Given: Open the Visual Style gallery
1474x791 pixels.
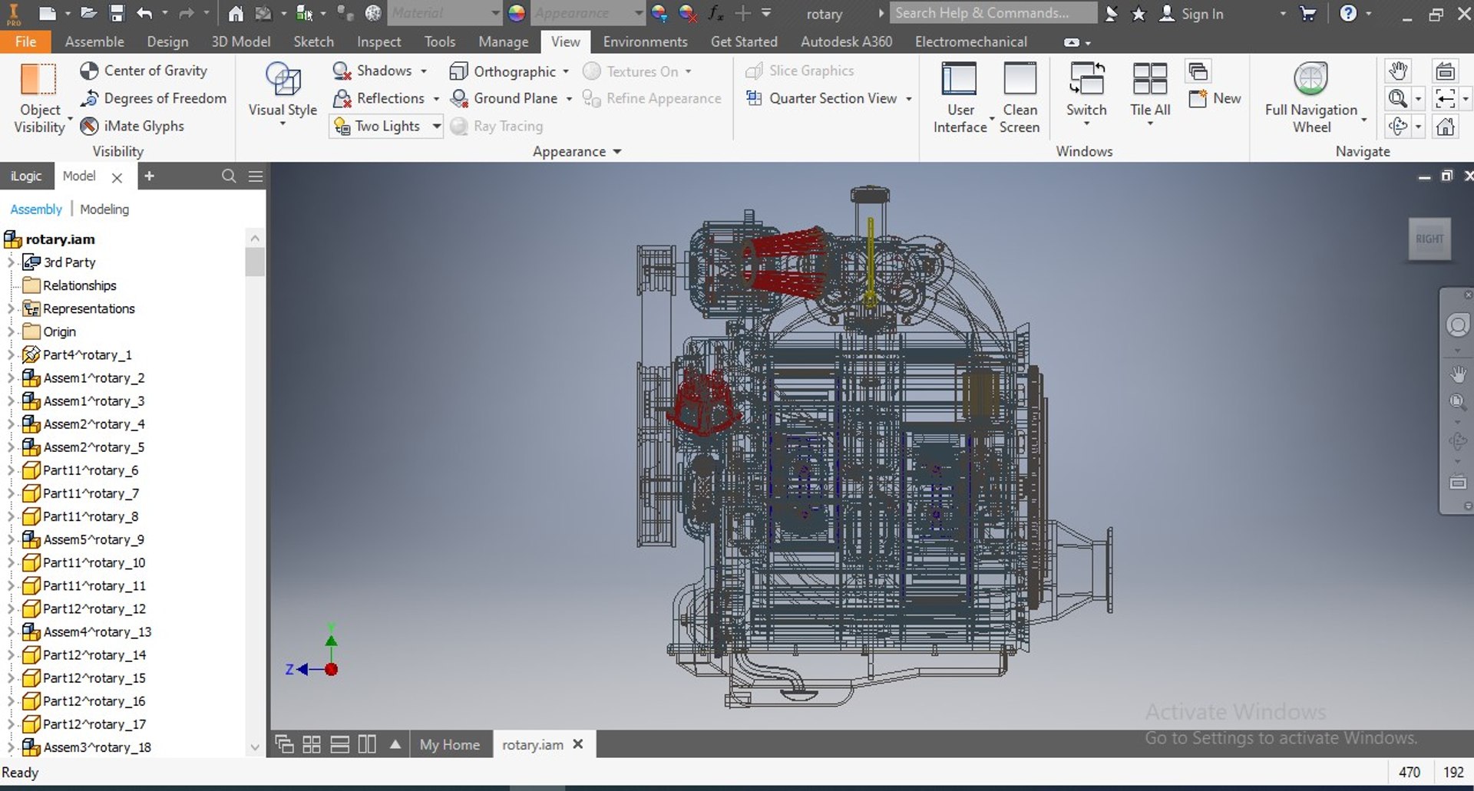Looking at the screenshot, I should (283, 94).
